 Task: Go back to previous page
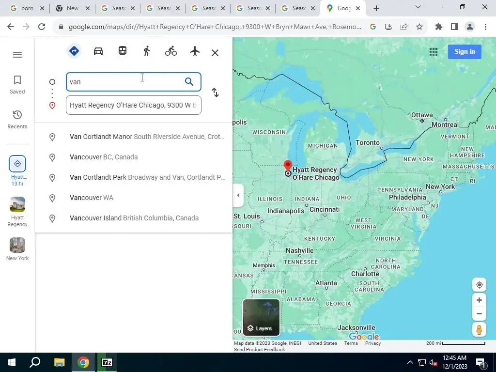[11, 27]
